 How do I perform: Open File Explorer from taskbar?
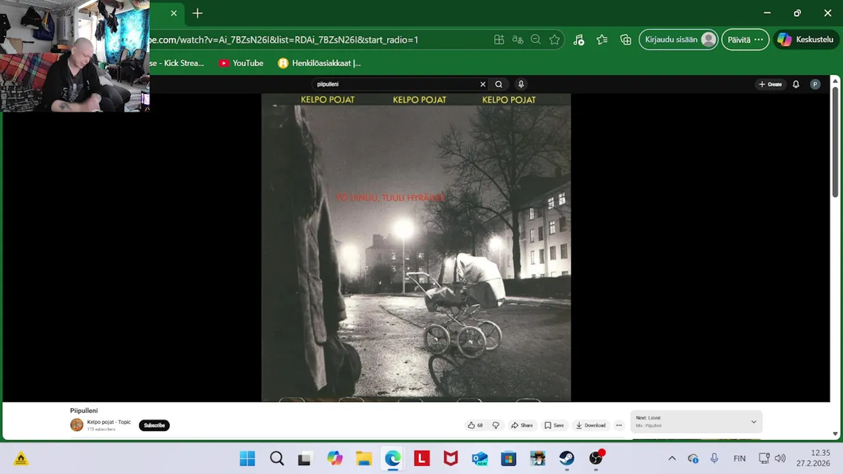click(x=364, y=458)
